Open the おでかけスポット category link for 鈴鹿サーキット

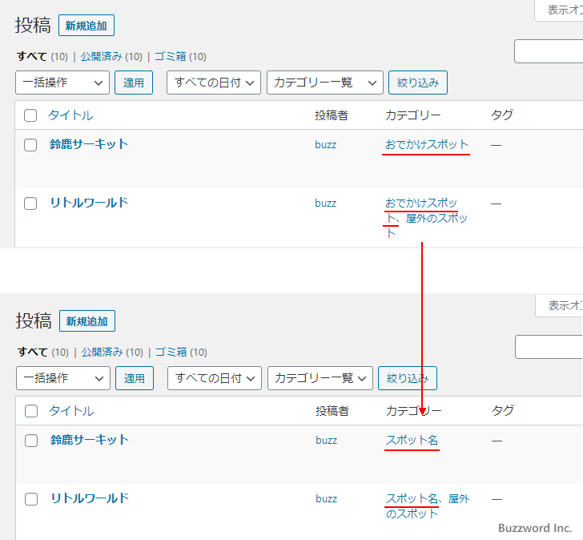pos(426,145)
